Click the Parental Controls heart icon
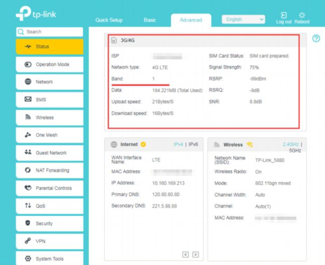Screen dimensions: 325x265 (x=28, y=188)
